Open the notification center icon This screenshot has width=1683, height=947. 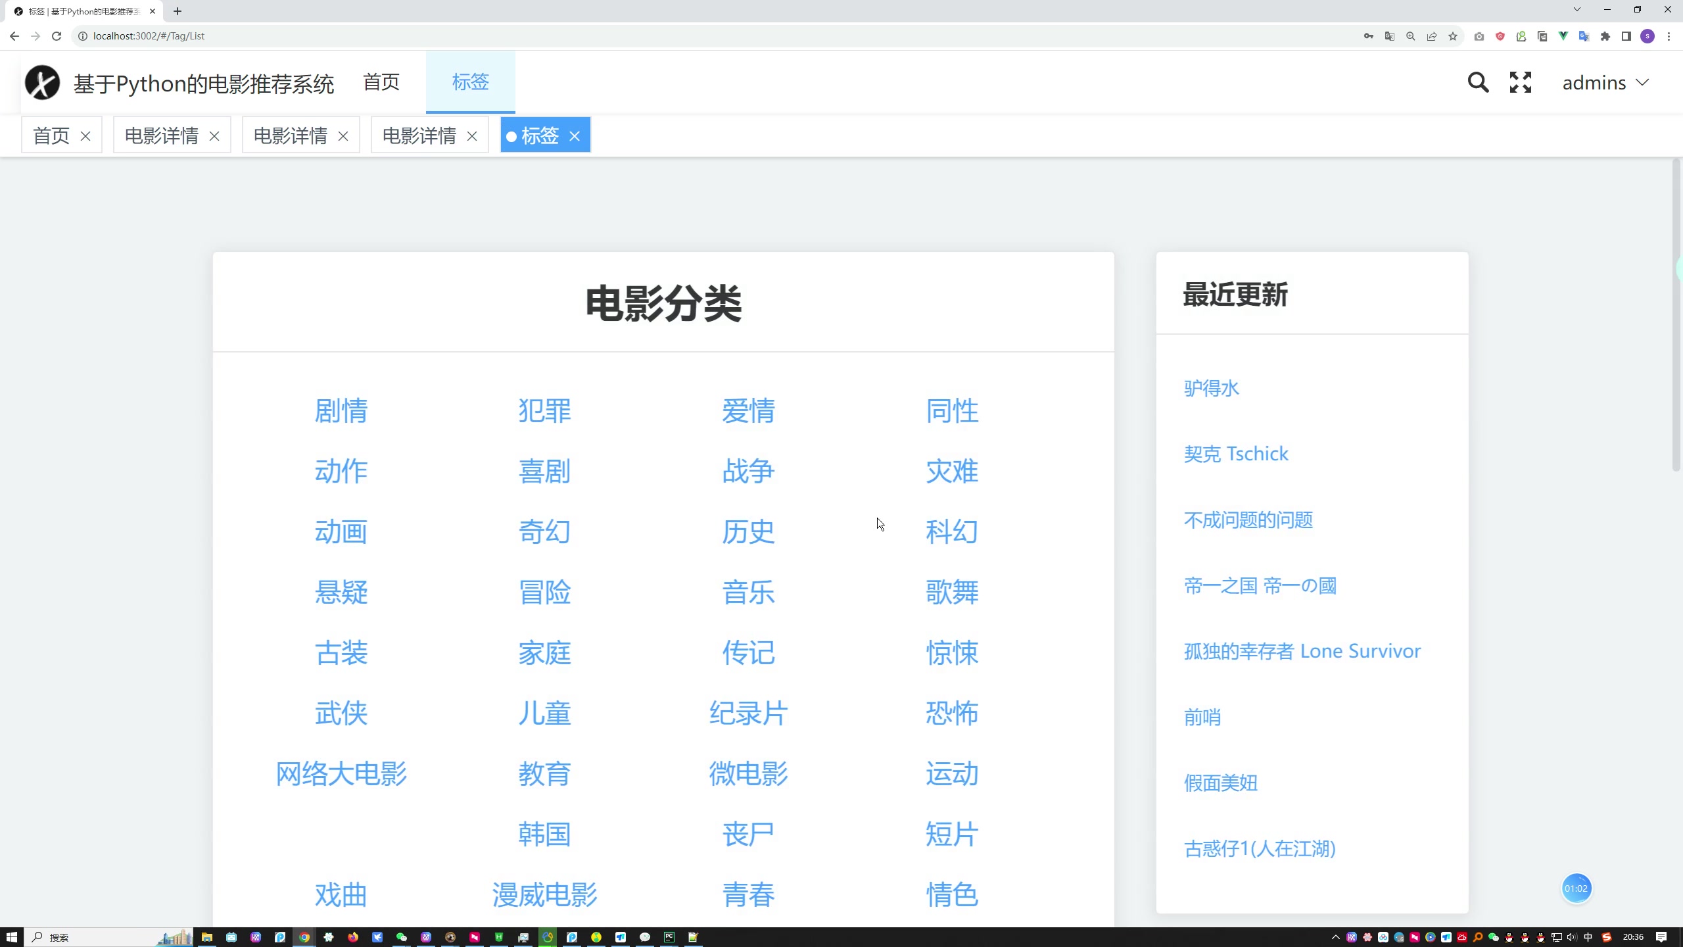pyautogui.click(x=1661, y=937)
